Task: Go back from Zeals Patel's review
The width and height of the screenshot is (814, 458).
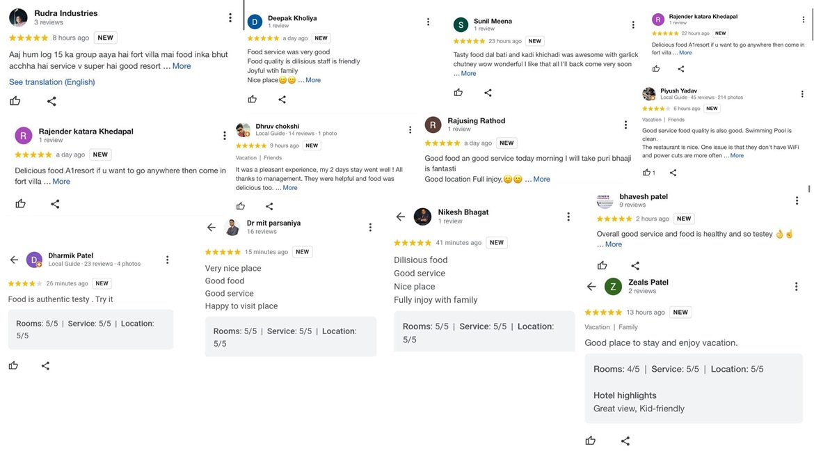Action: pyautogui.click(x=591, y=286)
